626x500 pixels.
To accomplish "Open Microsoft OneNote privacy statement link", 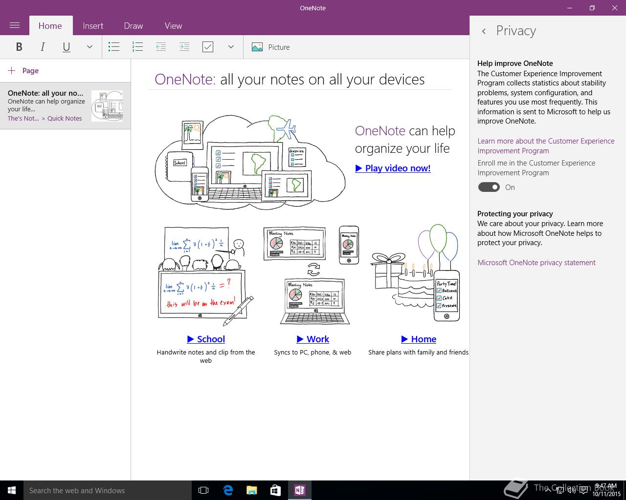I will point(537,263).
